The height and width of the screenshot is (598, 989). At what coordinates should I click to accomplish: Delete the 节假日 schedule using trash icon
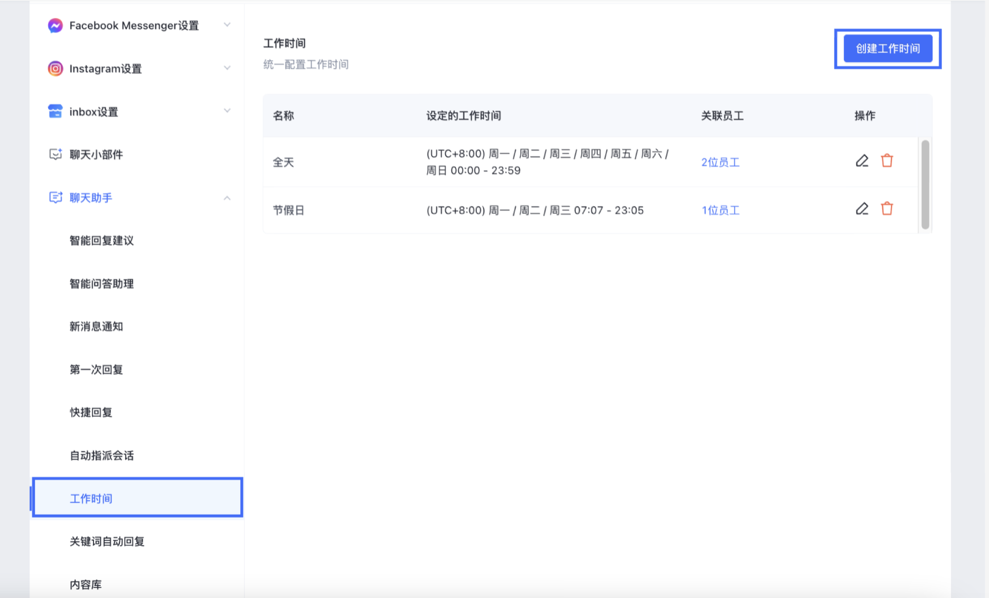click(886, 209)
